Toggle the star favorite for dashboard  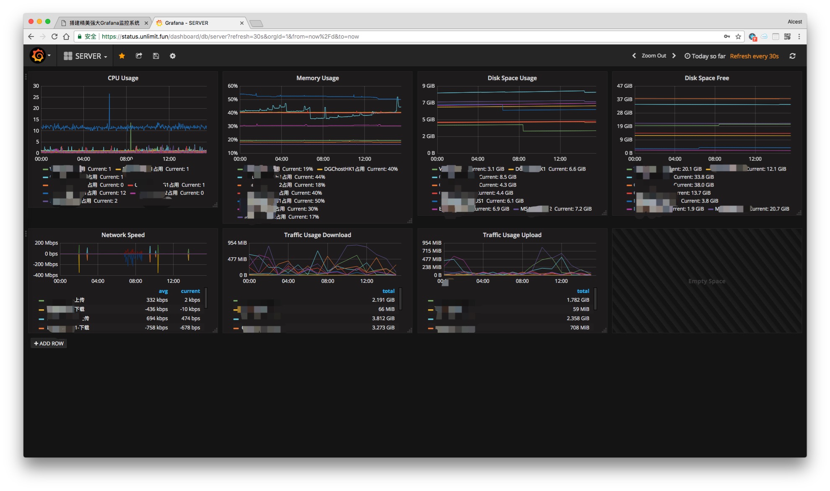coord(122,56)
